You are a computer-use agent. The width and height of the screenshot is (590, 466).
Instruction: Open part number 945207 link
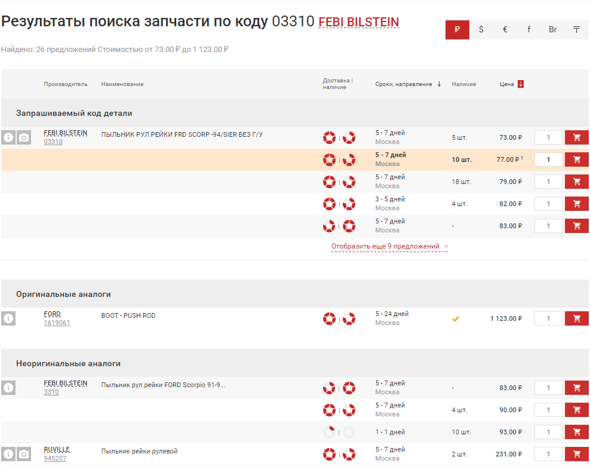pos(55,458)
